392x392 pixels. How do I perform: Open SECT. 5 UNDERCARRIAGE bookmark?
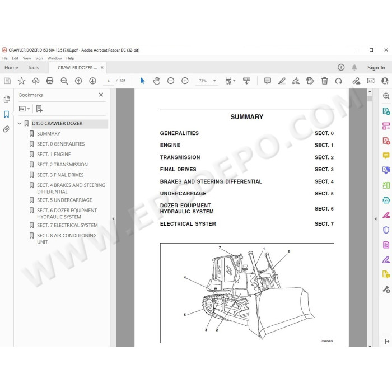[64, 200]
